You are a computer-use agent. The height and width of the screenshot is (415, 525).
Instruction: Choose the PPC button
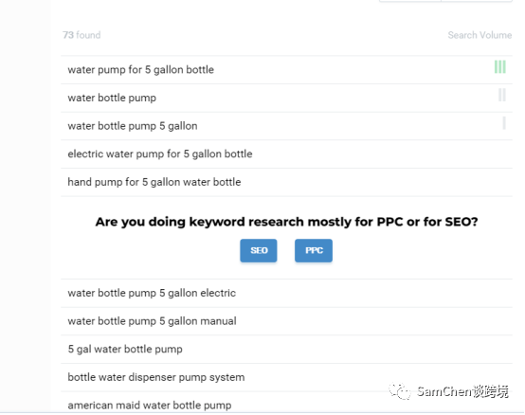[314, 250]
